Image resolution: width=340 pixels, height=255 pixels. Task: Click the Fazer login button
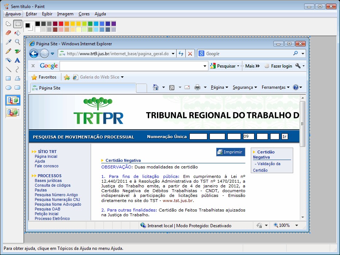click(279, 66)
